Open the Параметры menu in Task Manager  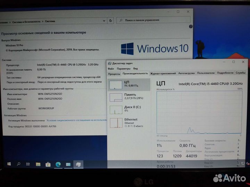coord(124,69)
